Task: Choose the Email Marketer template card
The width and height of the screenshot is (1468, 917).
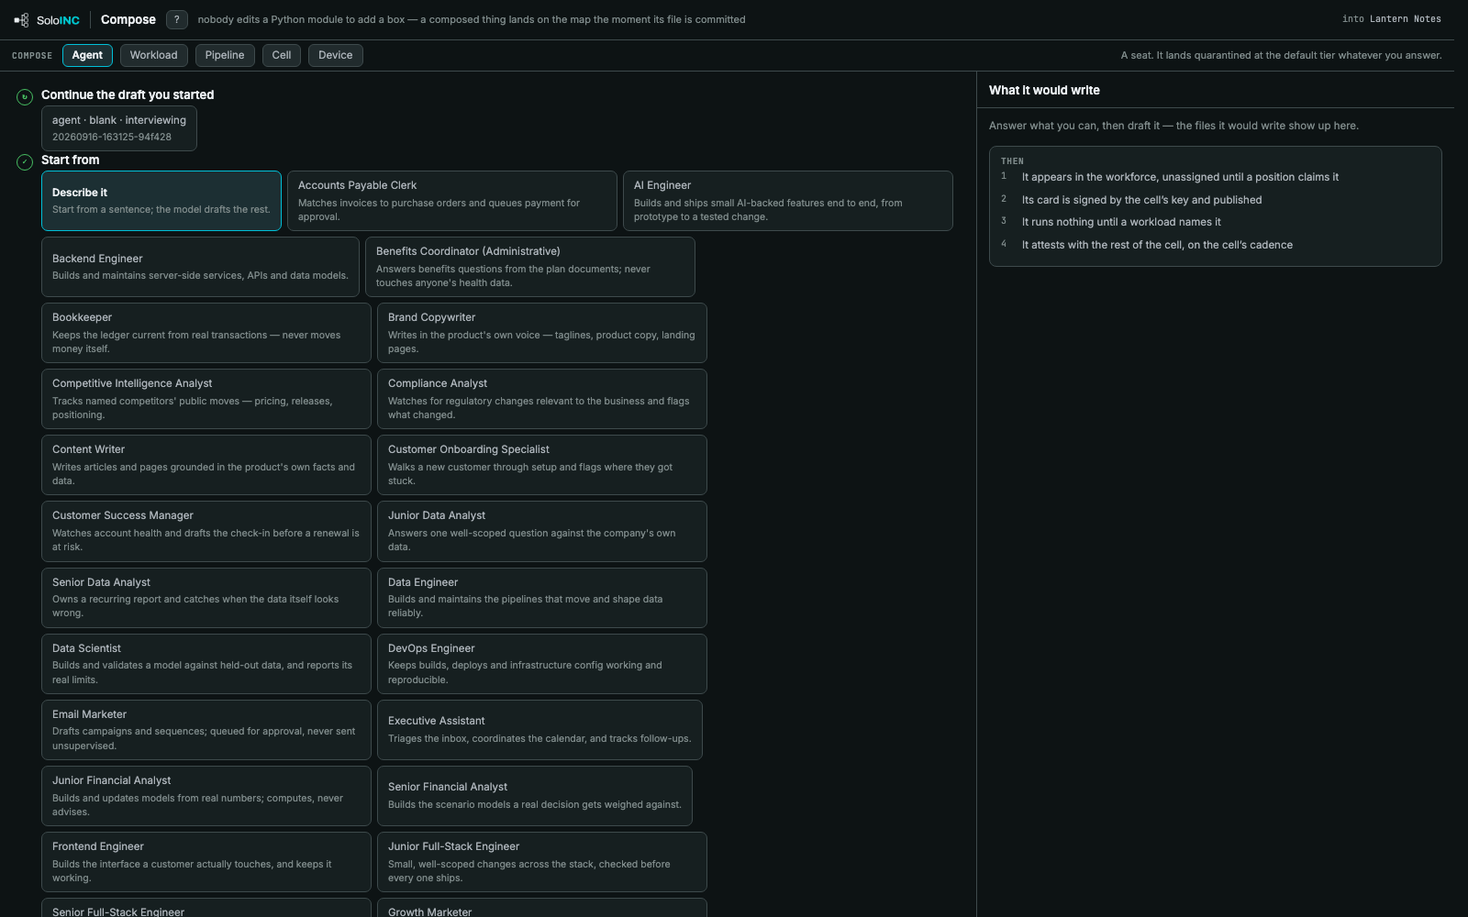Action: coord(206,730)
